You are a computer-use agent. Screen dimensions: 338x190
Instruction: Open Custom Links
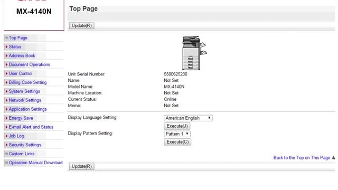coord(22,154)
